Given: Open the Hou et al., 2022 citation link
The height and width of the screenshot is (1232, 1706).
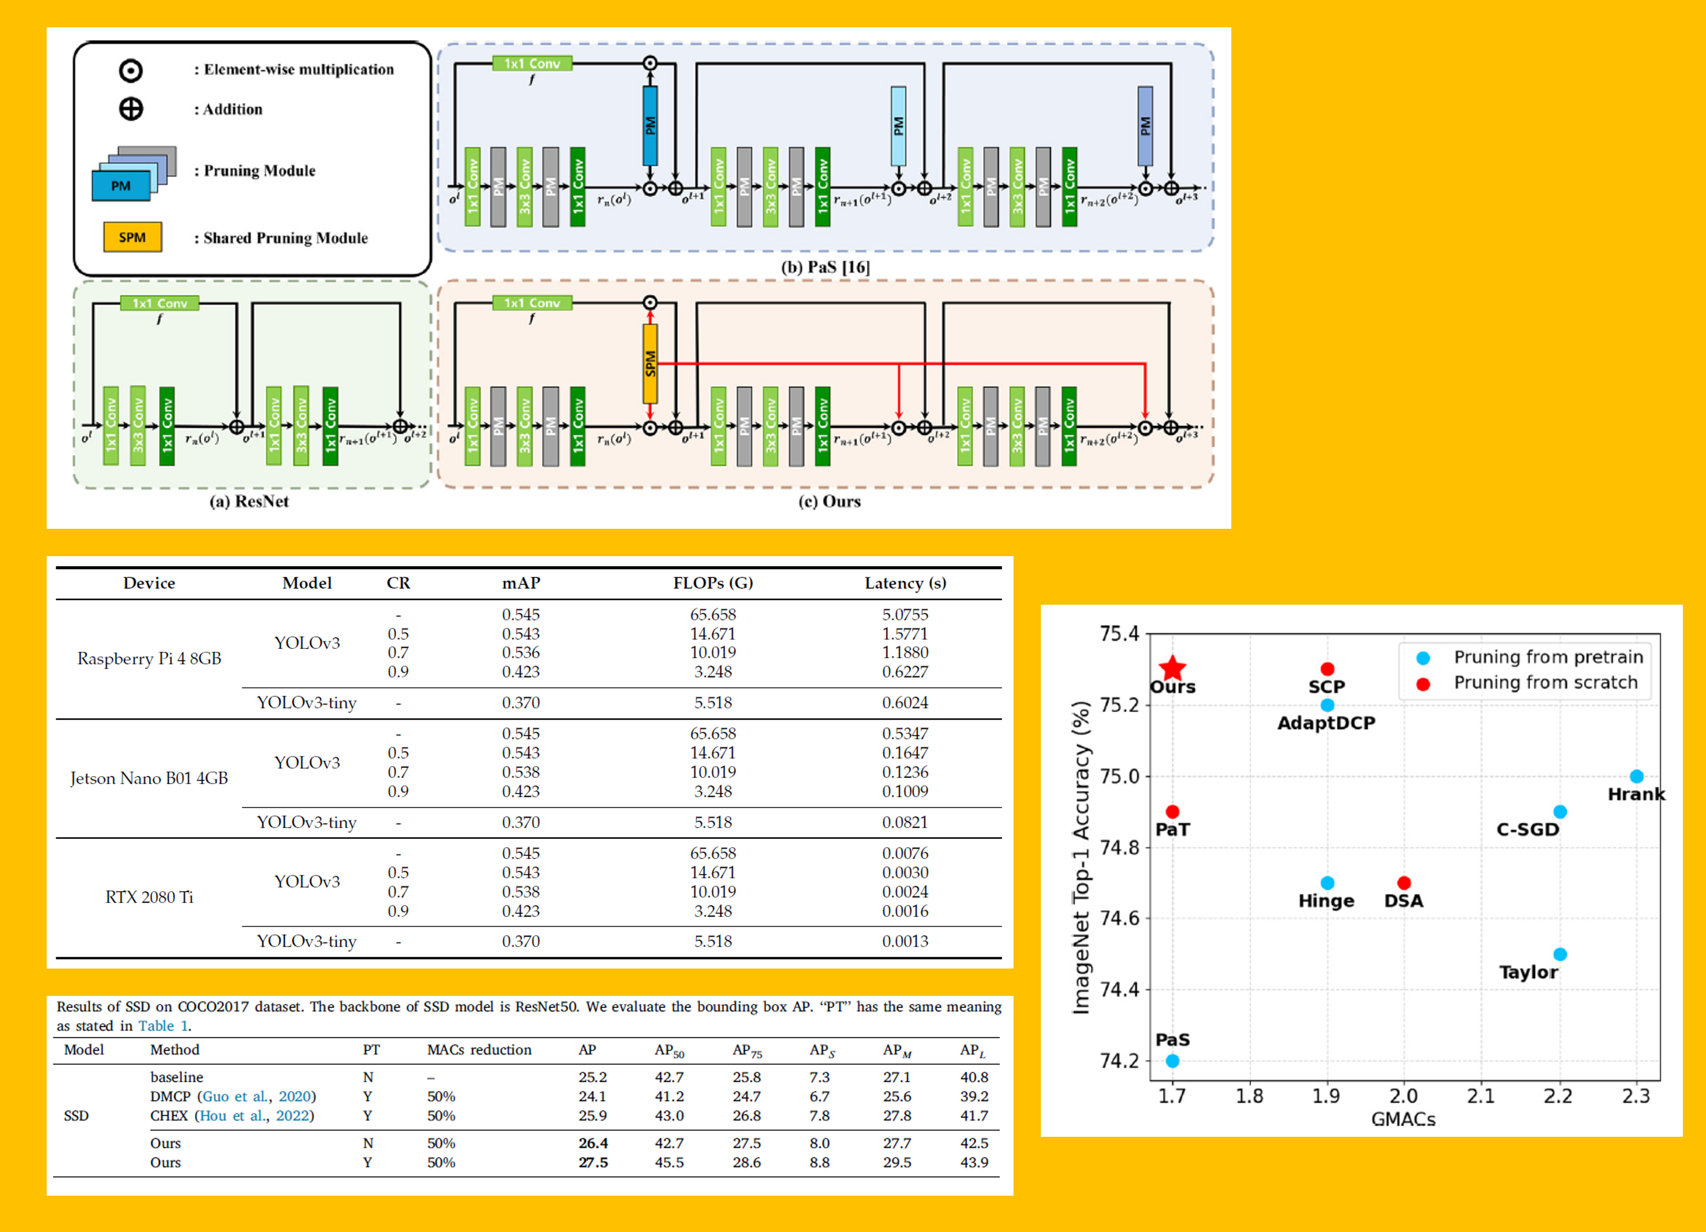Looking at the screenshot, I should pyautogui.click(x=254, y=1116).
